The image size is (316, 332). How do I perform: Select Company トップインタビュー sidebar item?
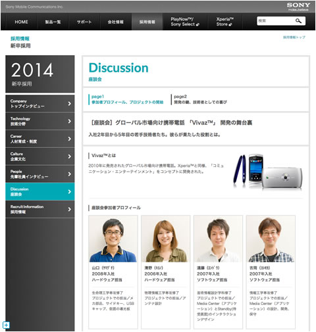40,104
